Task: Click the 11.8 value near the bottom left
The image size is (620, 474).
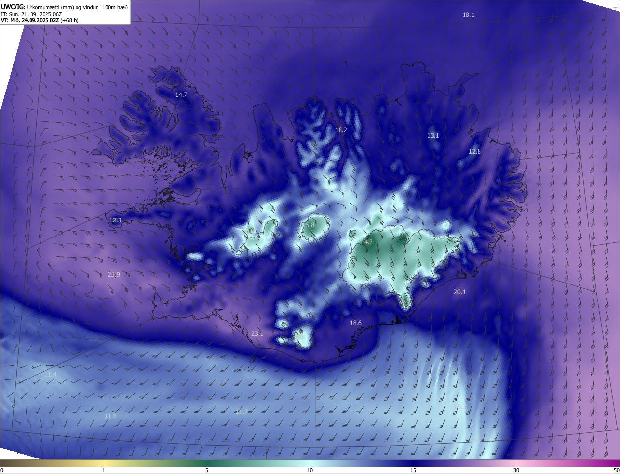Action: [x=110, y=416]
